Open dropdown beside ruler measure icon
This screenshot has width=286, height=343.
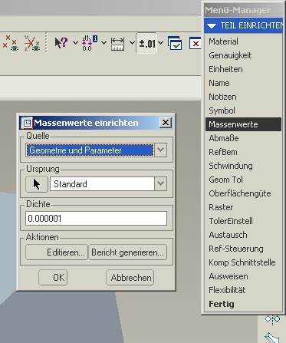coord(132,43)
